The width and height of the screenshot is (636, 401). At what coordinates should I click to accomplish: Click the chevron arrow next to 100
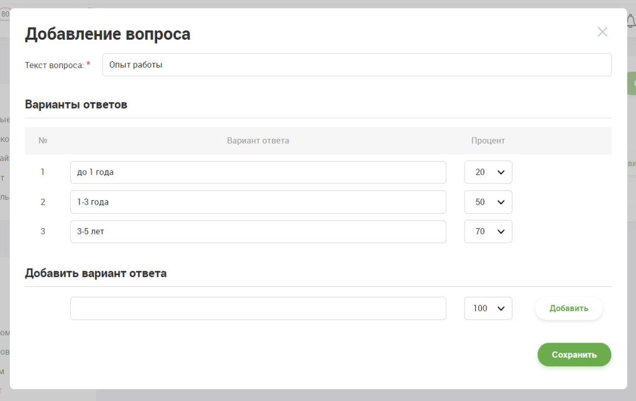(501, 308)
